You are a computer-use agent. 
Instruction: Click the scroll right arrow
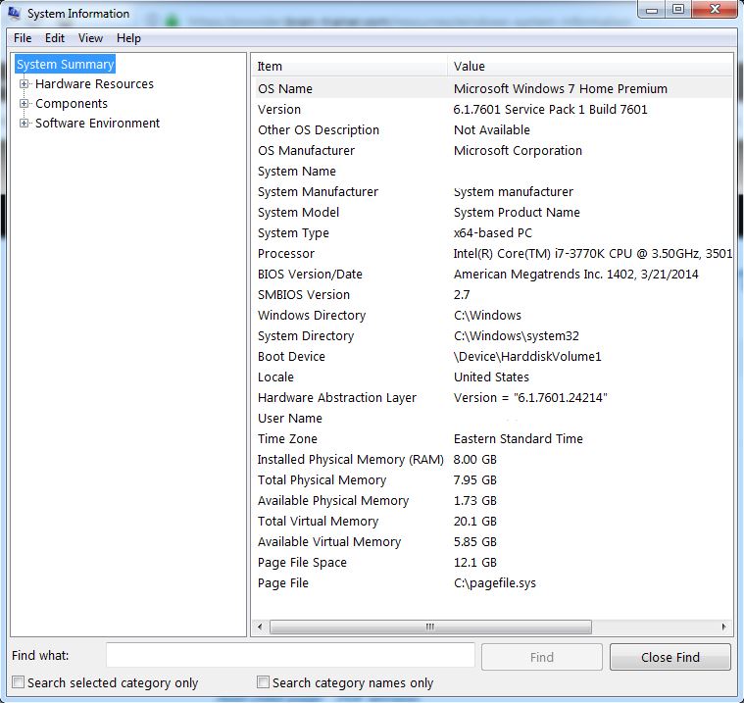(x=723, y=627)
